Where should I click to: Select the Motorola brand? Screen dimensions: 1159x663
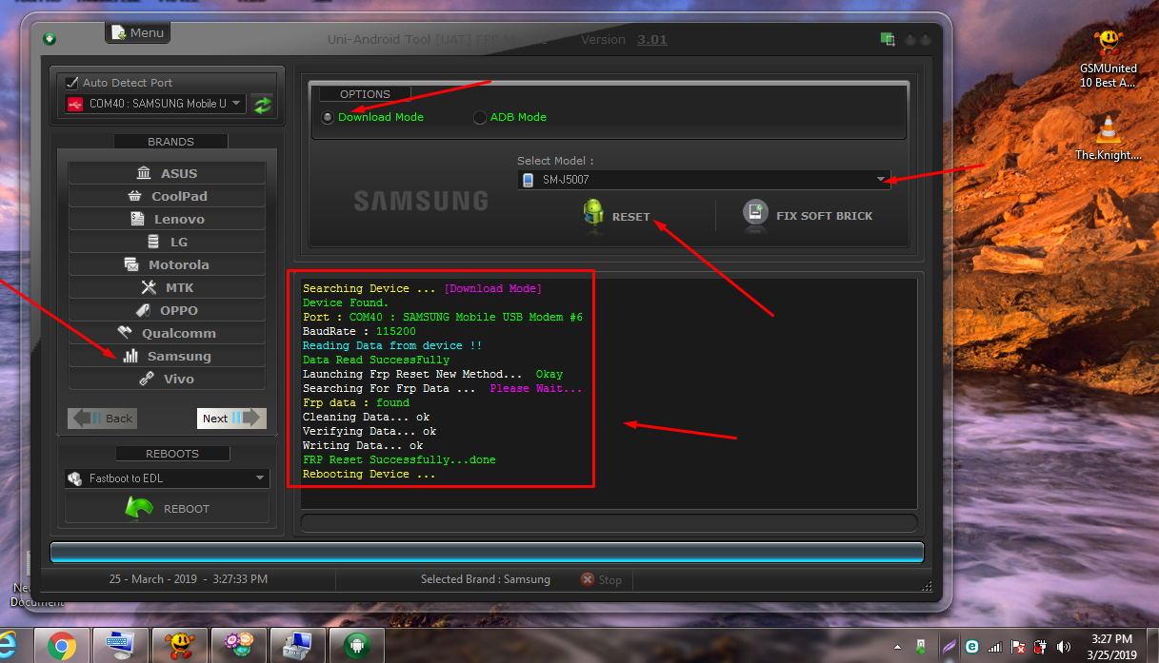point(168,264)
